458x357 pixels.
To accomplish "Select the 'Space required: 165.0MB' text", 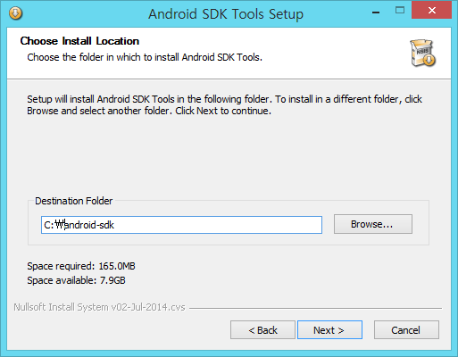I will pyautogui.click(x=81, y=266).
